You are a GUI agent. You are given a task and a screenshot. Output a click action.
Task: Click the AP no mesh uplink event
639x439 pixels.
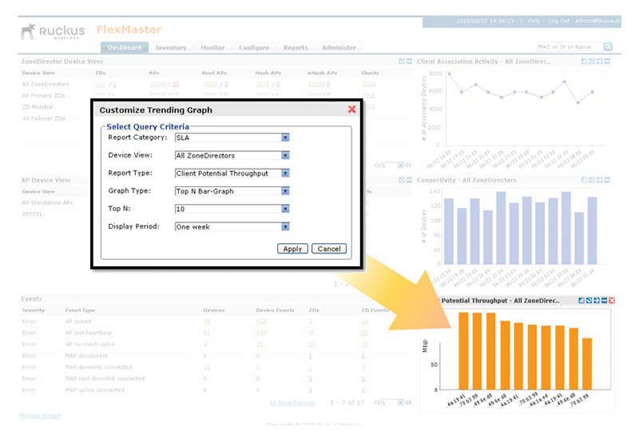(90, 345)
